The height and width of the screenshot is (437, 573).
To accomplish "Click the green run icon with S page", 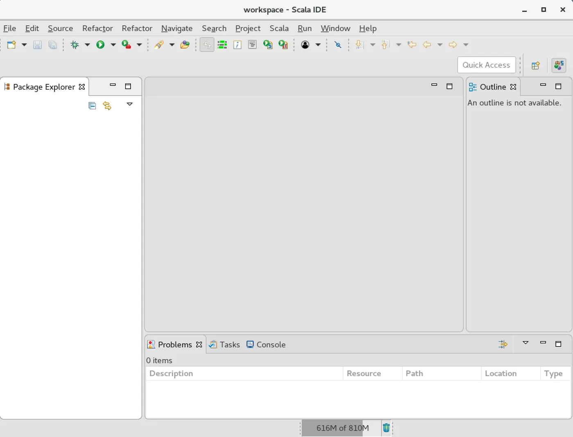I will (x=268, y=45).
